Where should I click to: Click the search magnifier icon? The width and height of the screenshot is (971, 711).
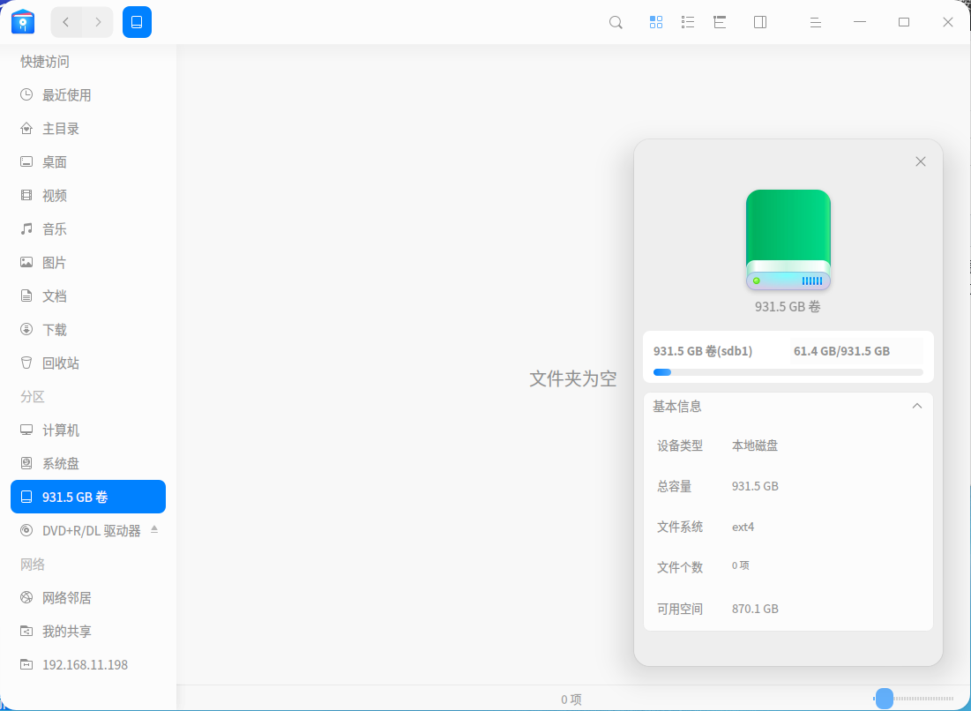616,22
